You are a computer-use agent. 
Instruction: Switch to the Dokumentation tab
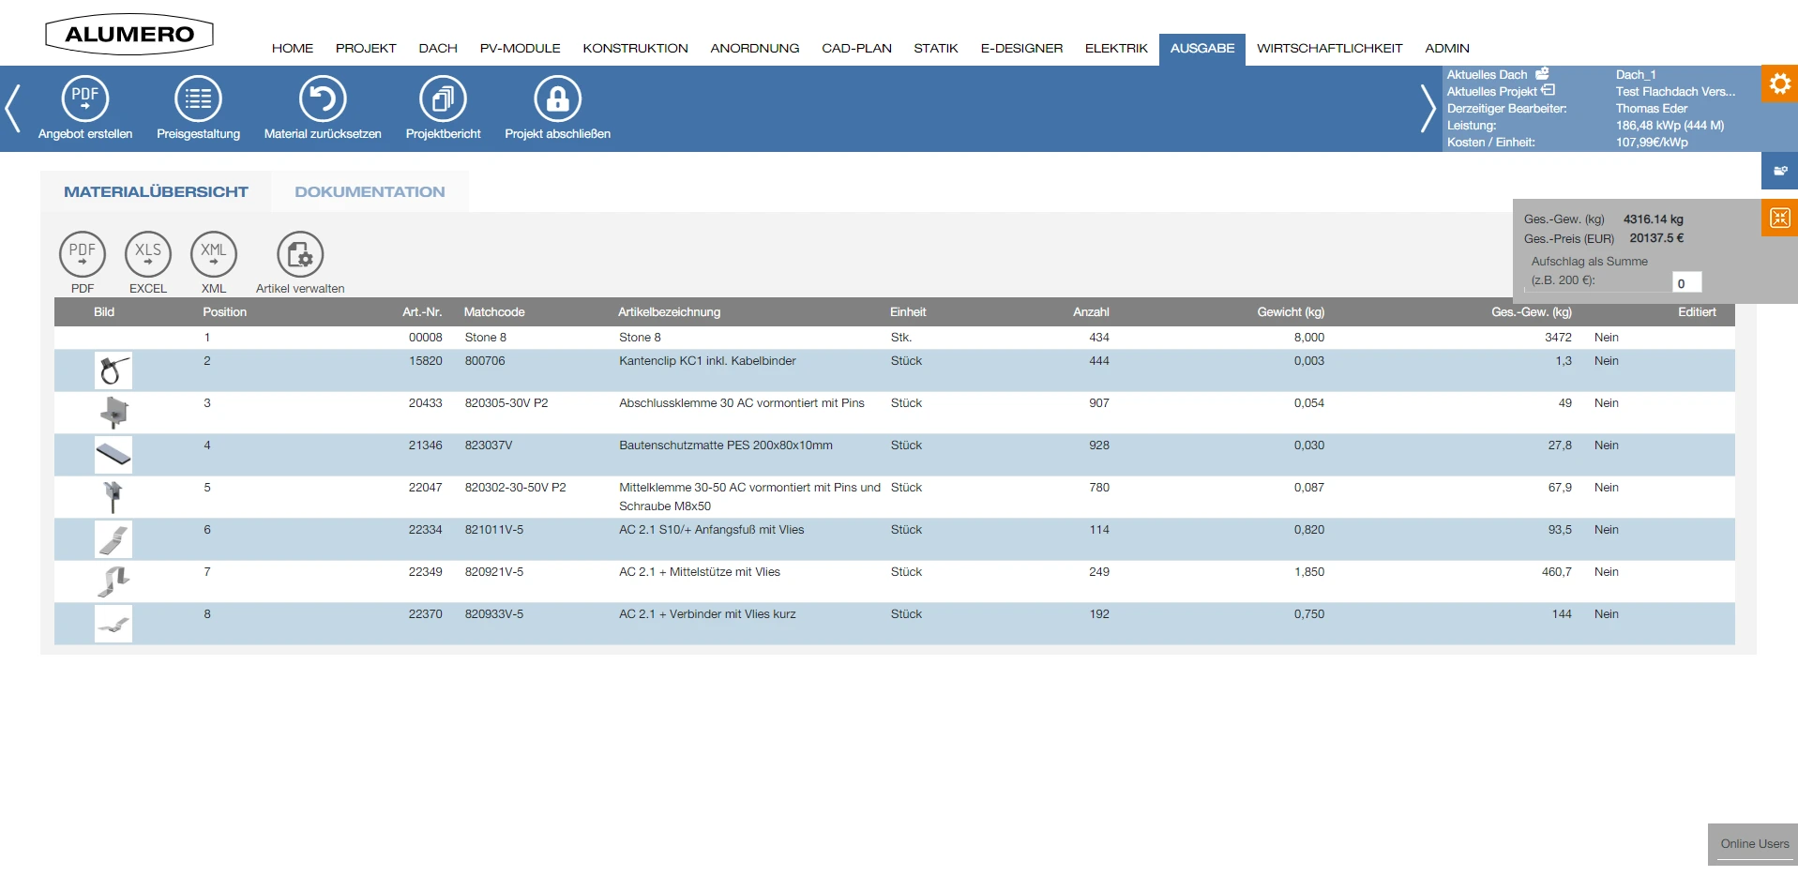pos(370,192)
